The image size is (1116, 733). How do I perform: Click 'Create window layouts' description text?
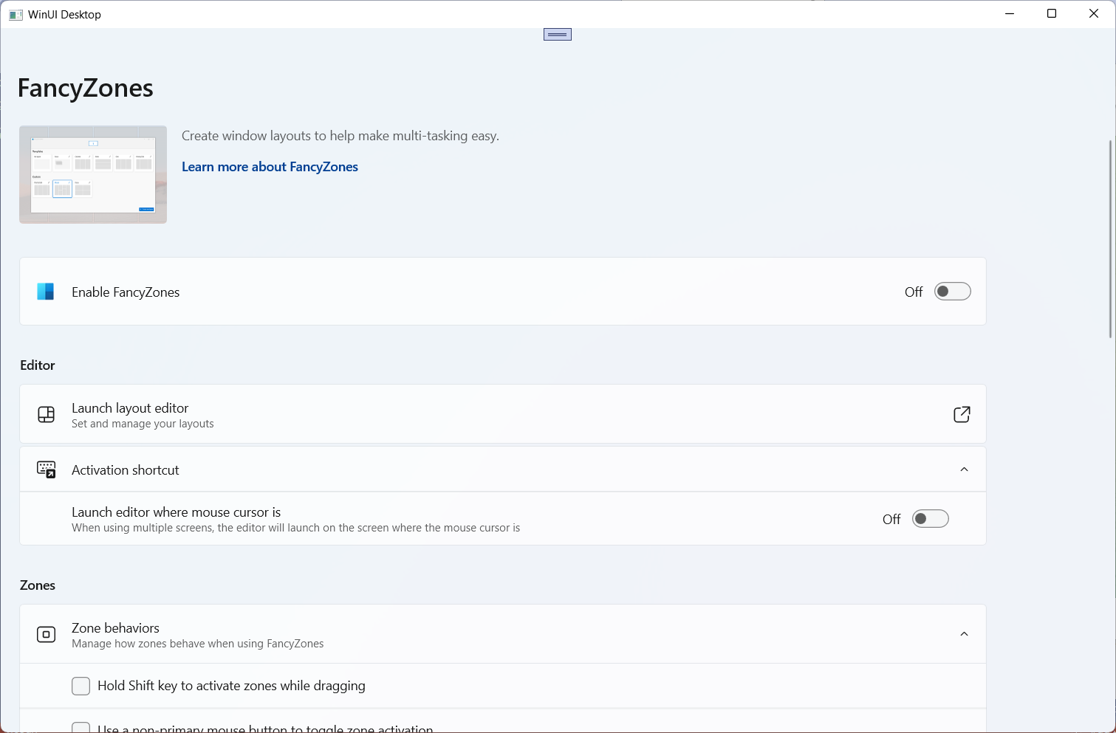(x=340, y=136)
